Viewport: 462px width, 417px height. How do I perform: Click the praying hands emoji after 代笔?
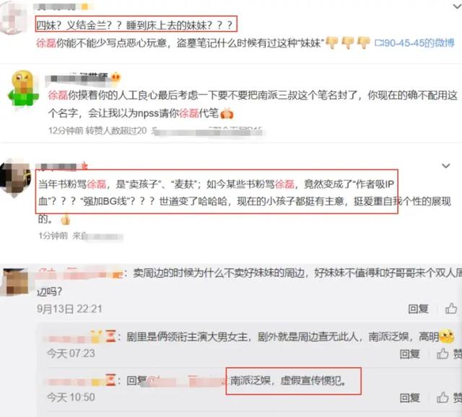227,114
